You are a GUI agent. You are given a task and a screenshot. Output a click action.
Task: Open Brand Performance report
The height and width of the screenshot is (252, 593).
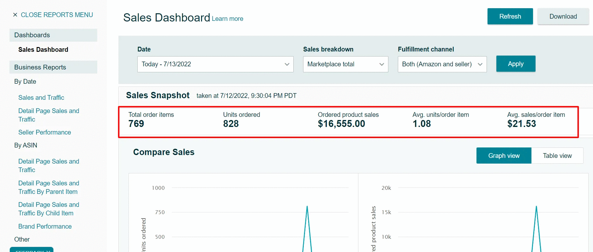[x=45, y=226]
